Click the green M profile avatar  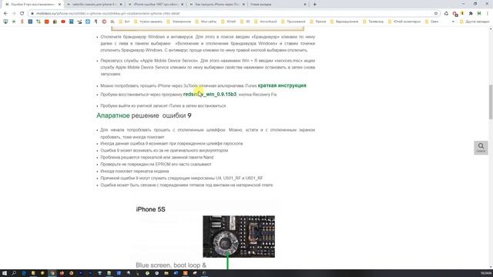click(x=479, y=14)
